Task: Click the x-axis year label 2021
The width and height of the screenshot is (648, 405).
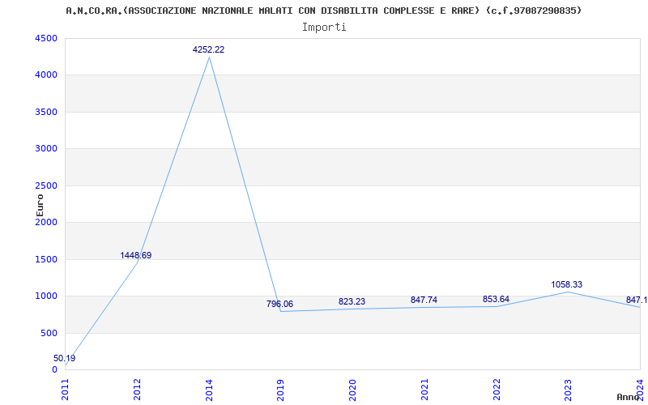Action: click(424, 390)
